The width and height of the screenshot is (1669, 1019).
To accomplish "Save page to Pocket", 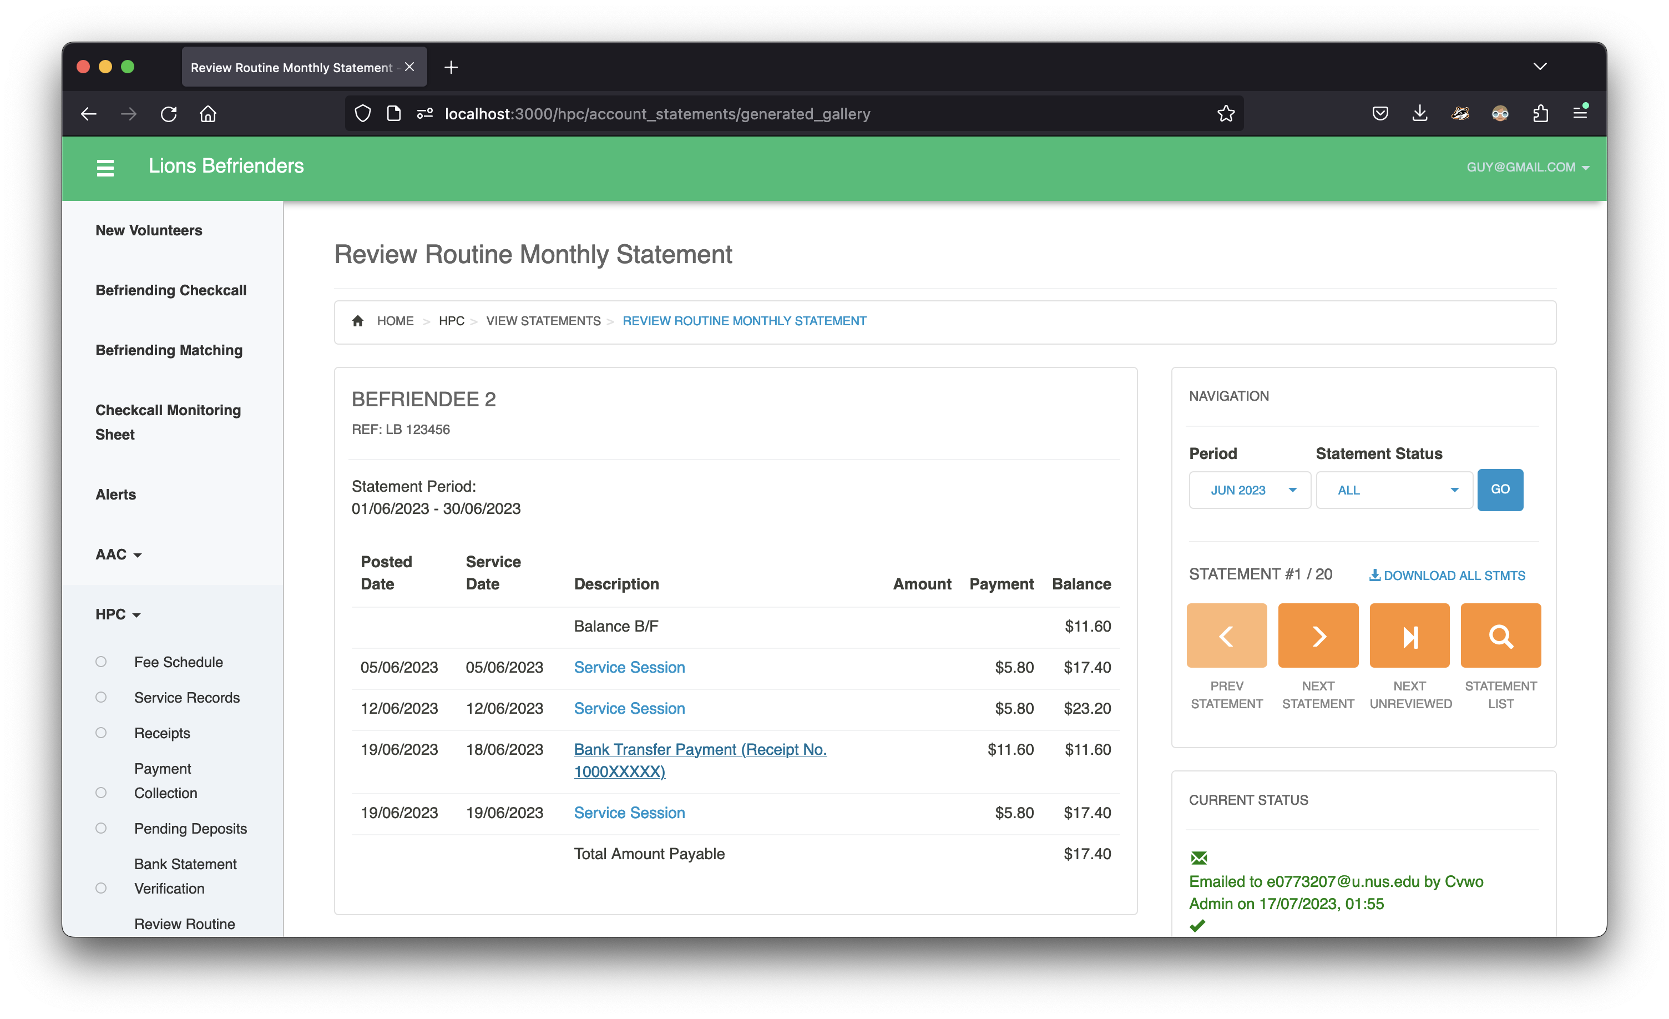I will (x=1380, y=114).
